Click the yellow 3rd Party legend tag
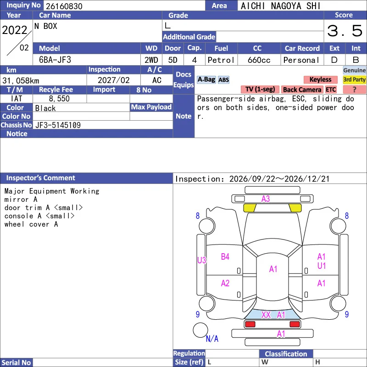 tap(354, 79)
